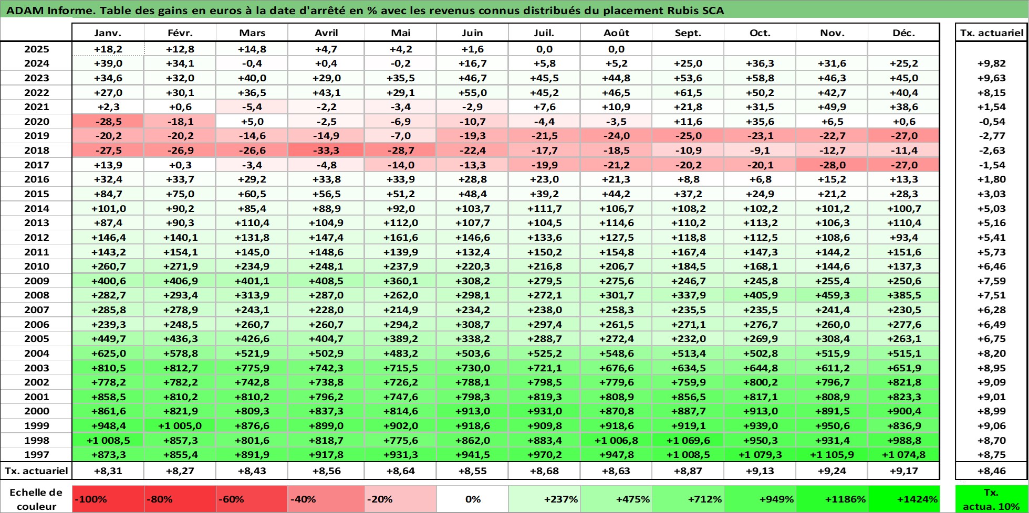The image size is (1029, 513).
Task: Click the -100% red color scale swatch
Action: [108, 499]
